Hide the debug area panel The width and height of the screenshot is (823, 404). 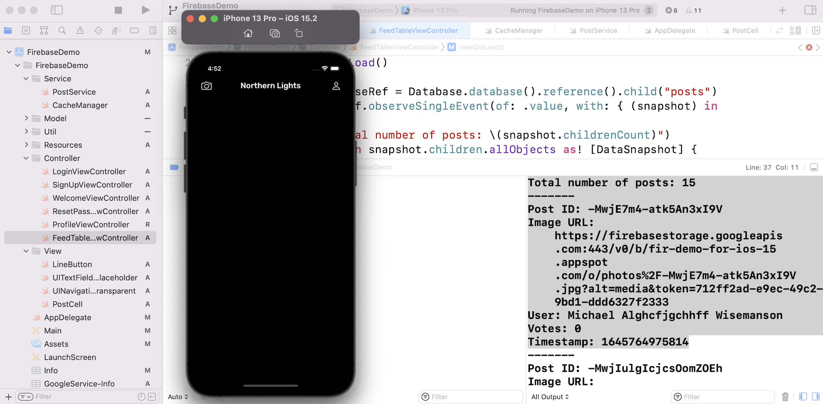point(814,167)
